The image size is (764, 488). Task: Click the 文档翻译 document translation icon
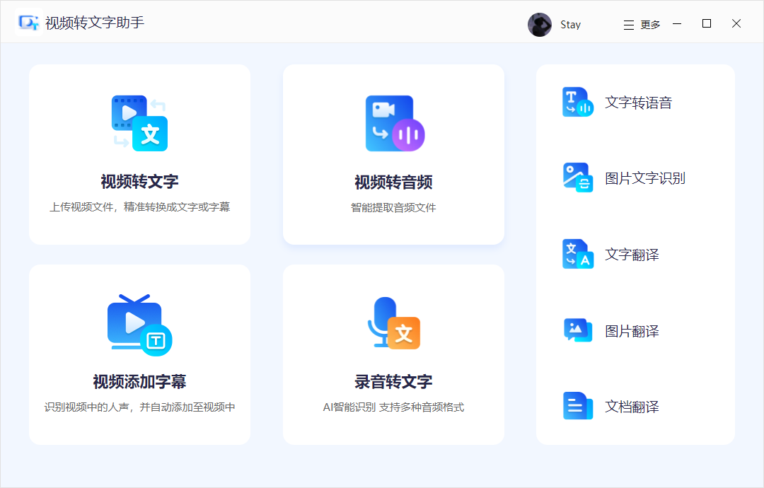tap(577, 406)
